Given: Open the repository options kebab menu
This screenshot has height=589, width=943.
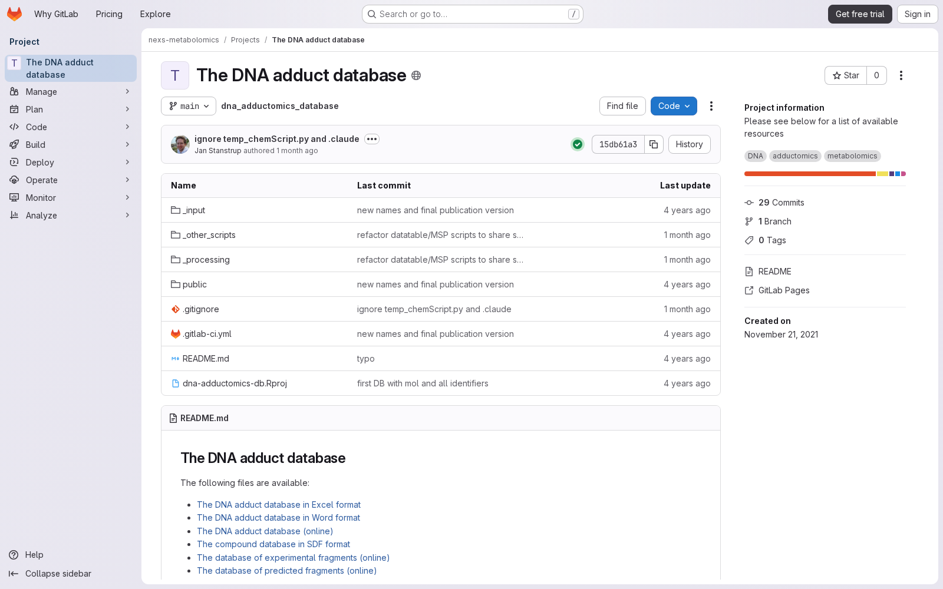Looking at the screenshot, I should coord(711,106).
